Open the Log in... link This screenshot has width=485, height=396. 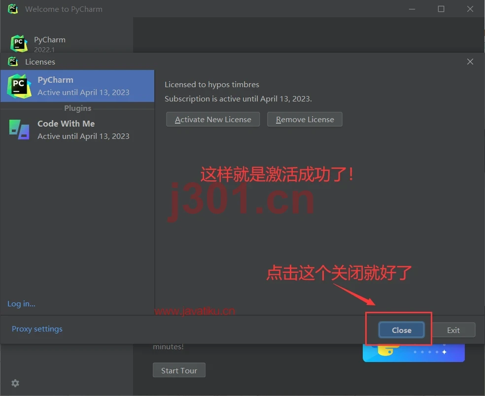tap(21, 303)
